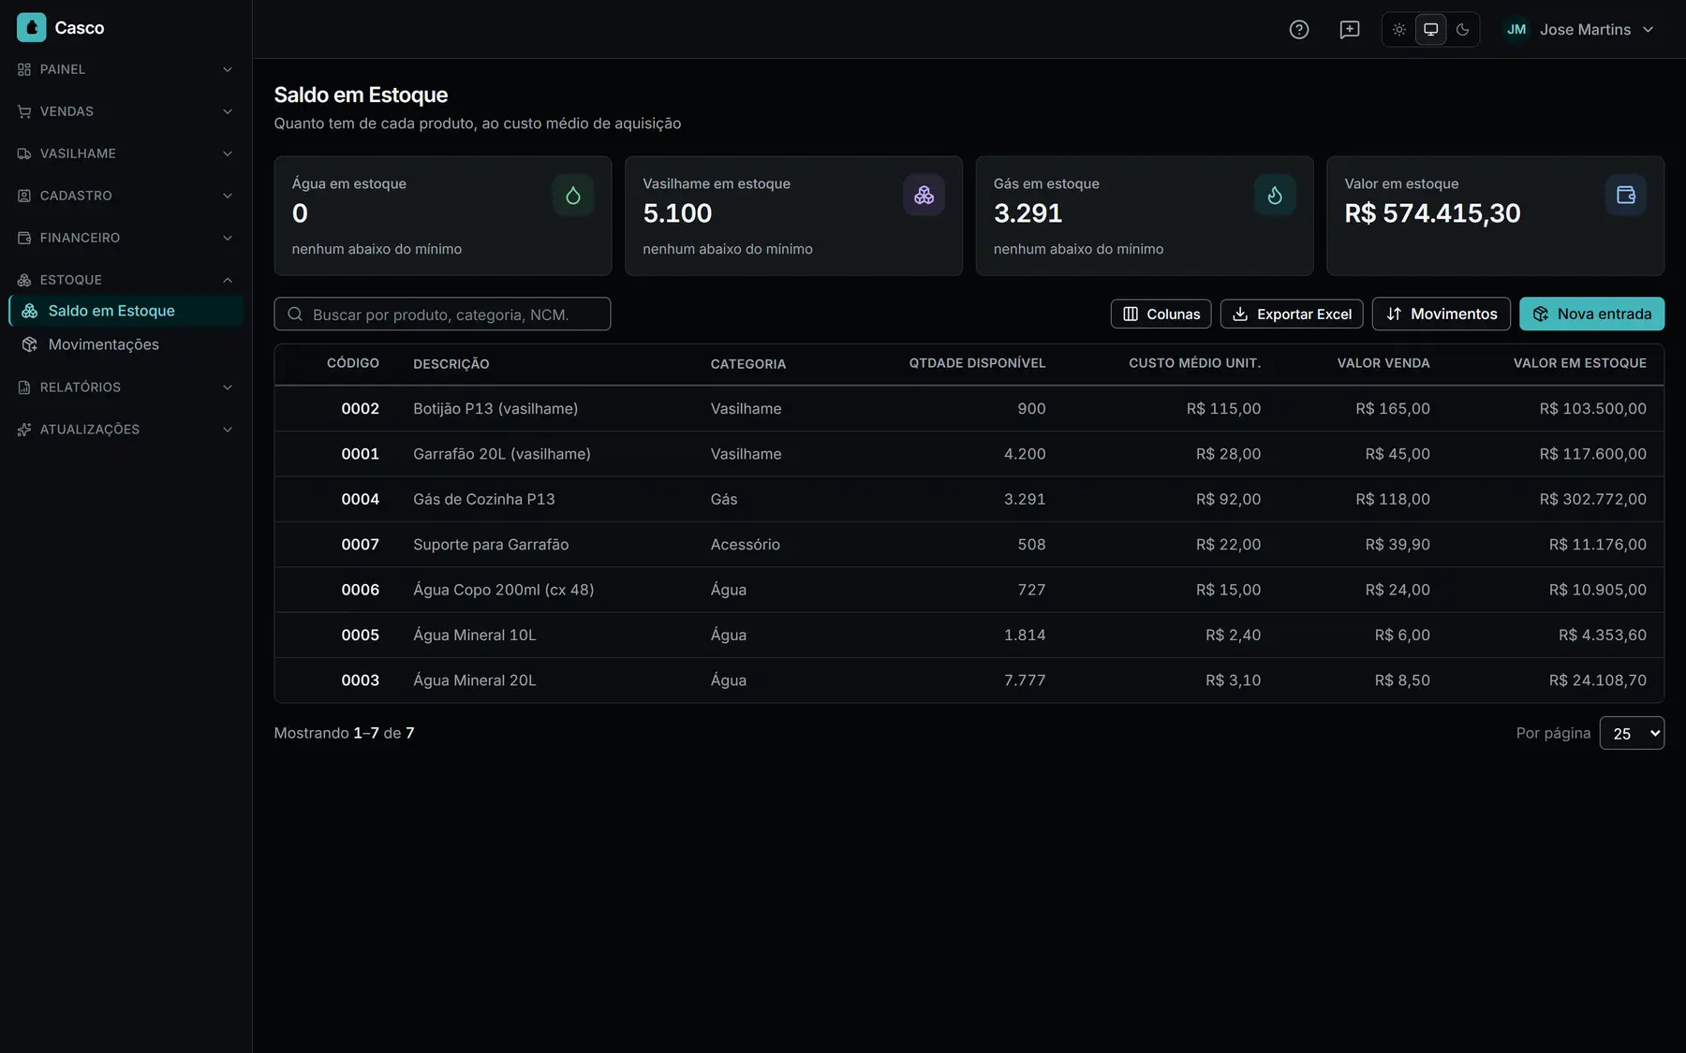Click the wallet icon on Valor card

click(1625, 195)
